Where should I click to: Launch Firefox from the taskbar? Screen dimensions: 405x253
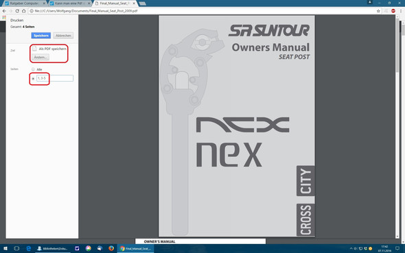point(111,248)
